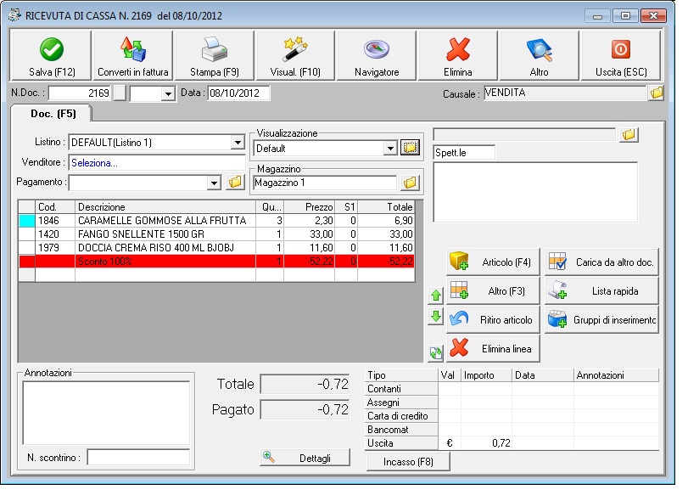This screenshot has height=501, width=688.
Task: Click the customer address text area
Action: pyautogui.click(x=534, y=192)
